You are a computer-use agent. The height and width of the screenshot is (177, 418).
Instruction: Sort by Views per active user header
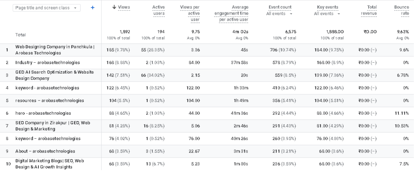[190, 13]
